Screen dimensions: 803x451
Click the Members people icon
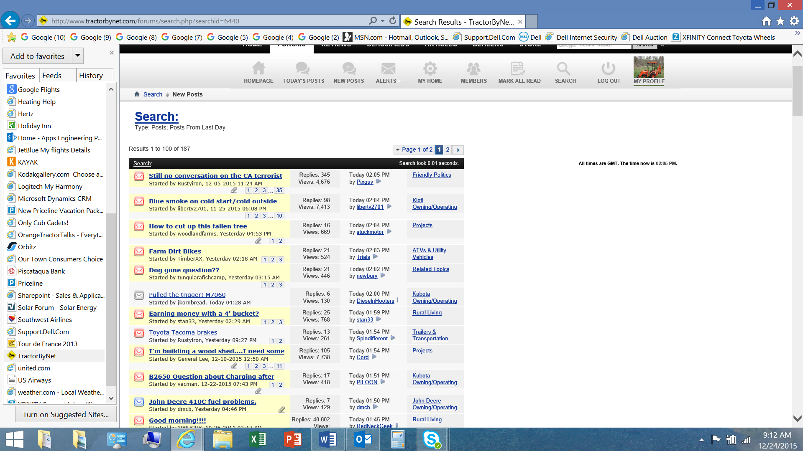pyautogui.click(x=473, y=68)
